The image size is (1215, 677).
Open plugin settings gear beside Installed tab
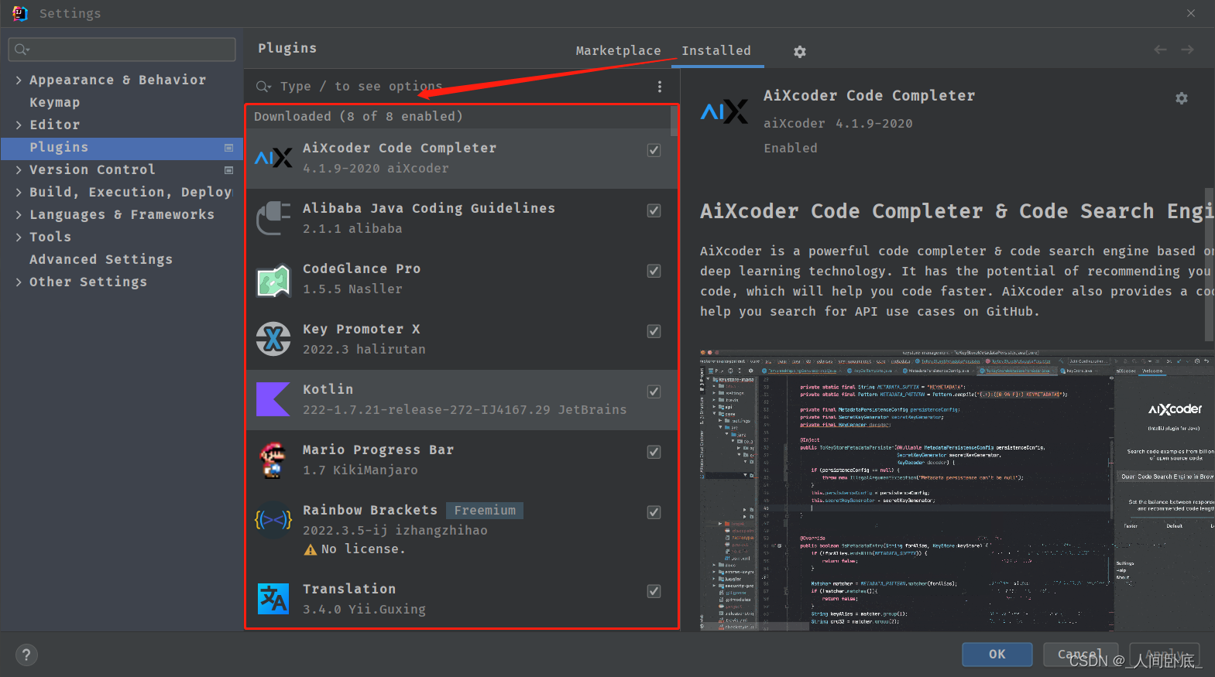coord(800,51)
